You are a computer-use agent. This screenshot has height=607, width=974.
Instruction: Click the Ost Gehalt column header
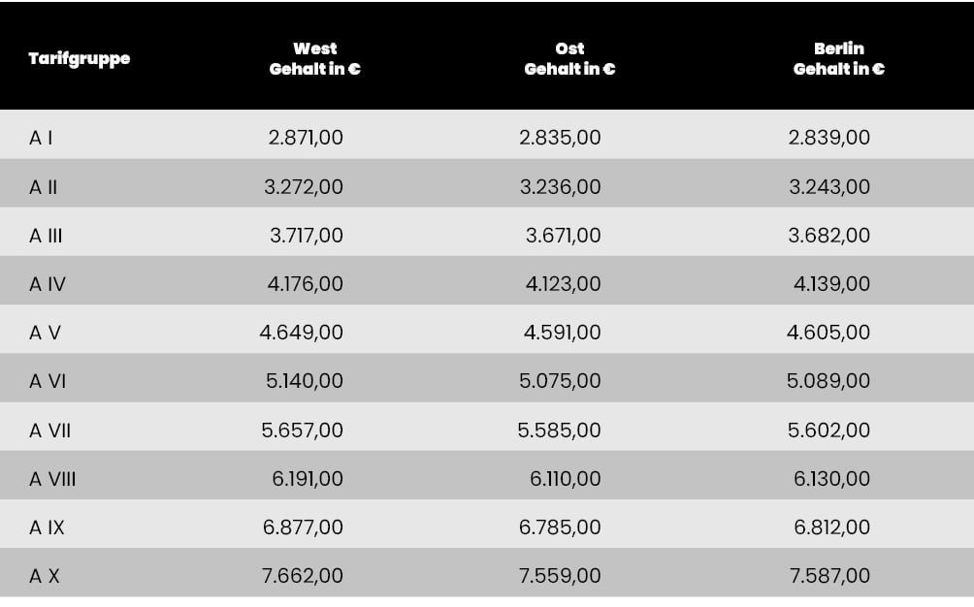pos(569,59)
